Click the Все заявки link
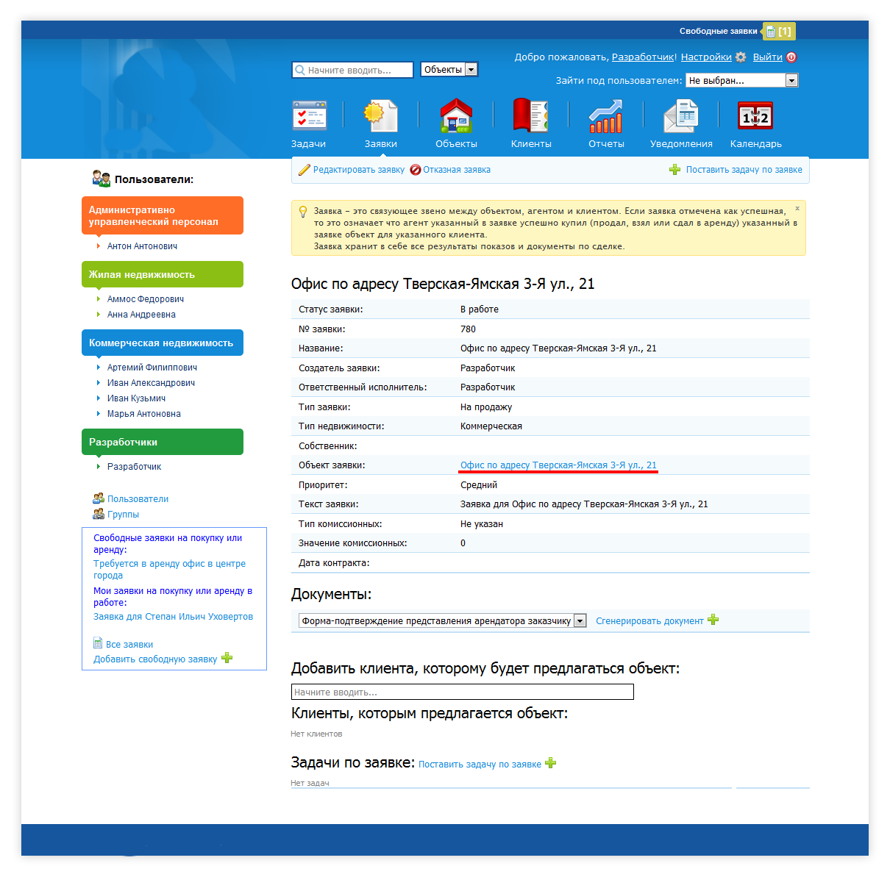 coord(129,645)
